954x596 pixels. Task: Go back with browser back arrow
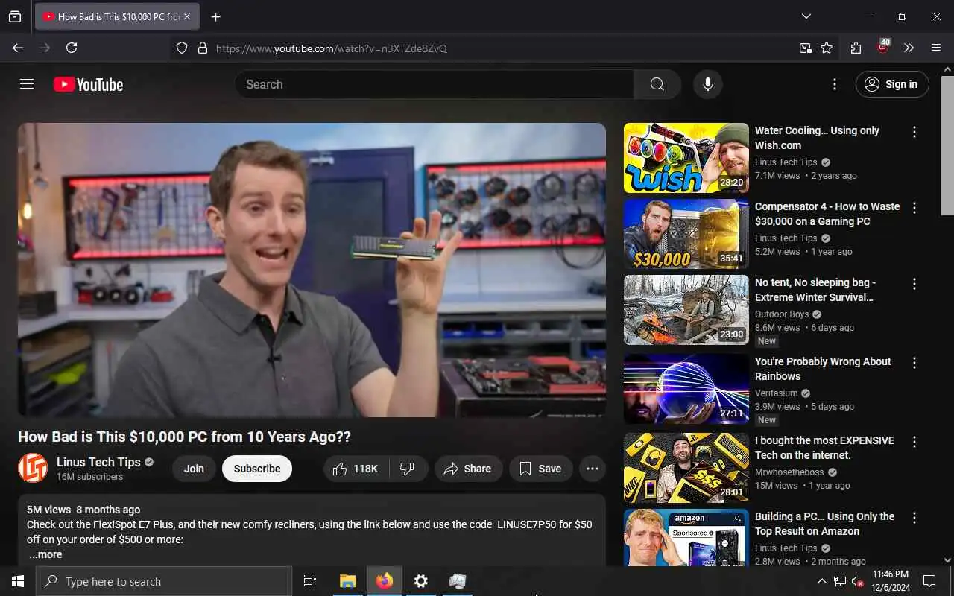(18, 48)
